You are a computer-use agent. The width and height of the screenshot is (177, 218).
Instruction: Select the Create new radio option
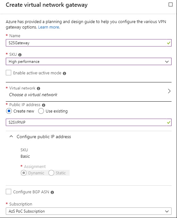[9, 111]
